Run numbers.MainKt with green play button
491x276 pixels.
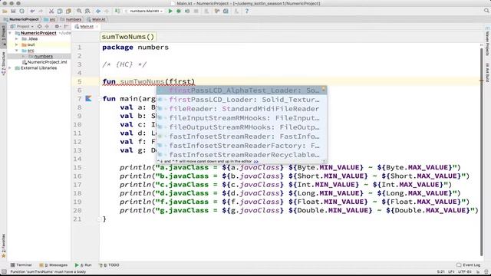tap(170, 11)
